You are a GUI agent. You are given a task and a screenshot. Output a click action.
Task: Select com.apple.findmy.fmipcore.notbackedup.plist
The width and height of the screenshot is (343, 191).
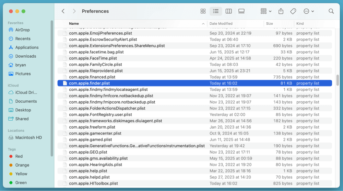click(x=195, y=102)
